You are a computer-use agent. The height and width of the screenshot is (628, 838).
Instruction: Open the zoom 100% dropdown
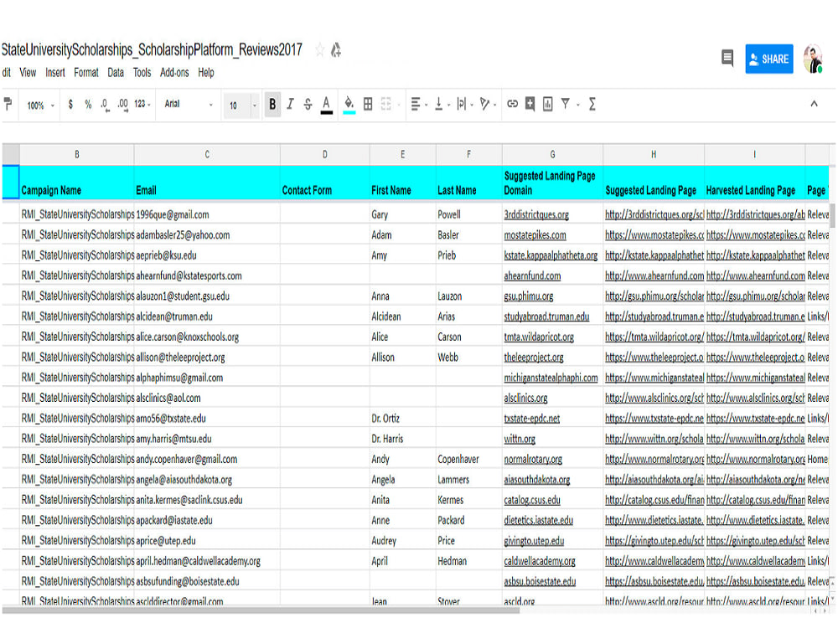pyautogui.click(x=40, y=106)
